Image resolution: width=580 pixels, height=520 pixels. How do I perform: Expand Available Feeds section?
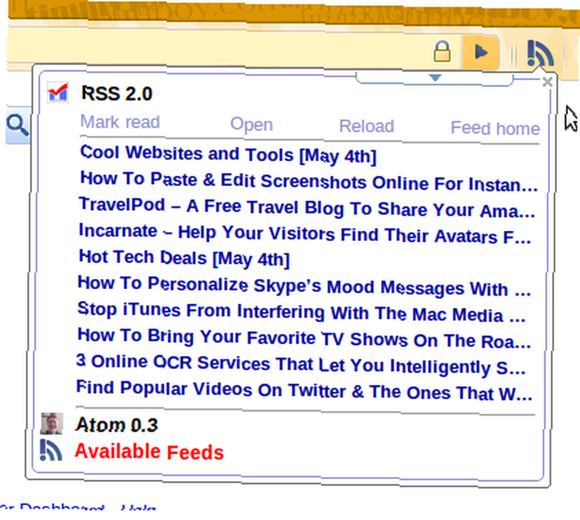point(149,452)
